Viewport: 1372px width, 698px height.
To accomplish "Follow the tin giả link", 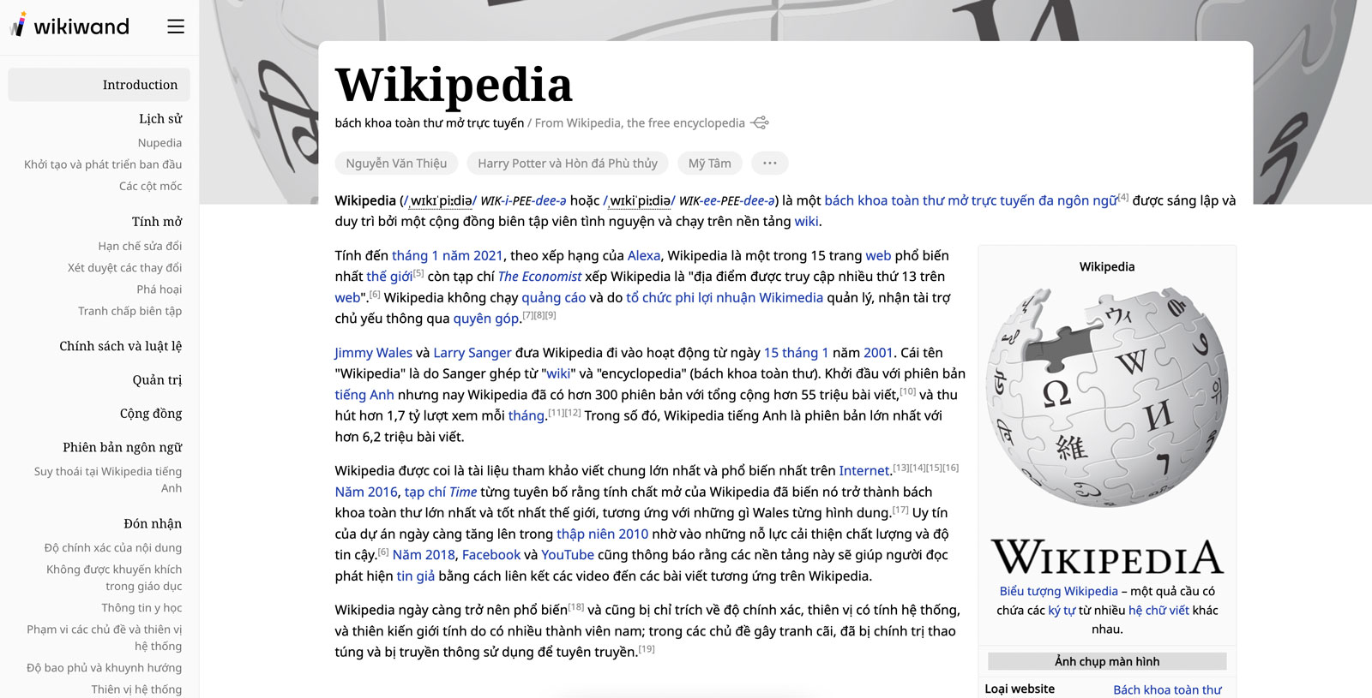I will pos(416,576).
